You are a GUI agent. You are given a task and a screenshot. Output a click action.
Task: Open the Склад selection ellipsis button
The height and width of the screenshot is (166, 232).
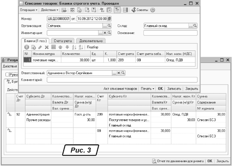pyautogui.click(x=191, y=26)
